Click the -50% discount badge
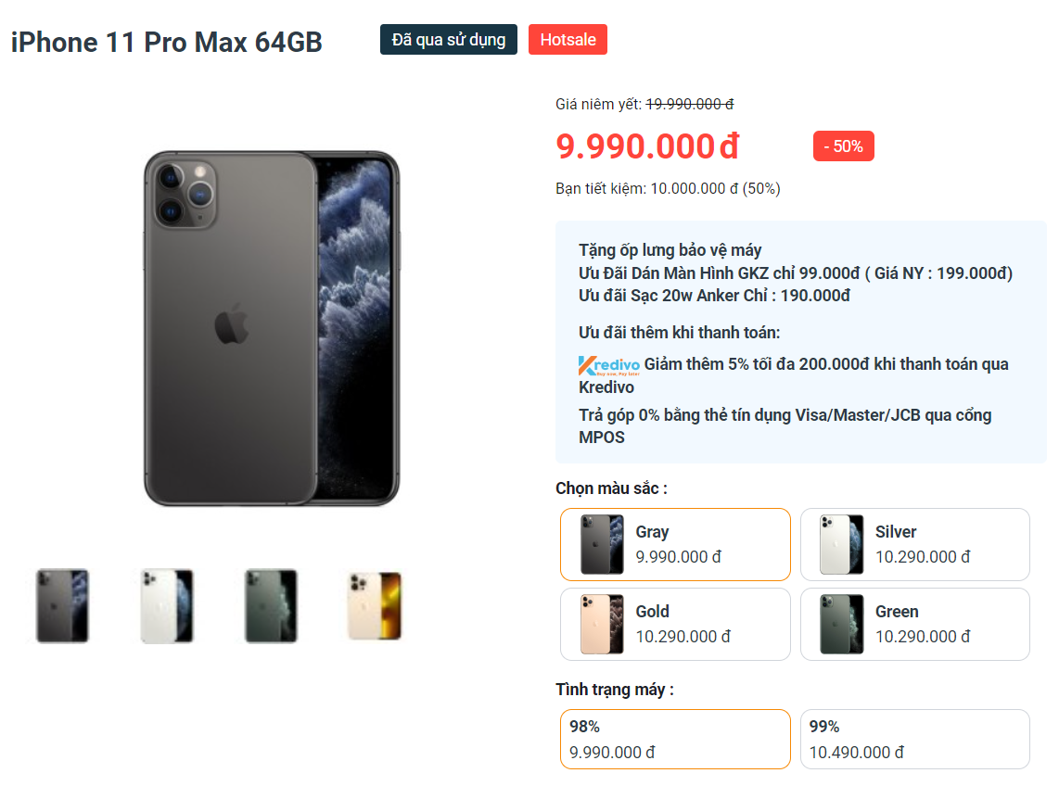Image resolution: width=1059 pixels, height=786 pixels. [843, 146]
